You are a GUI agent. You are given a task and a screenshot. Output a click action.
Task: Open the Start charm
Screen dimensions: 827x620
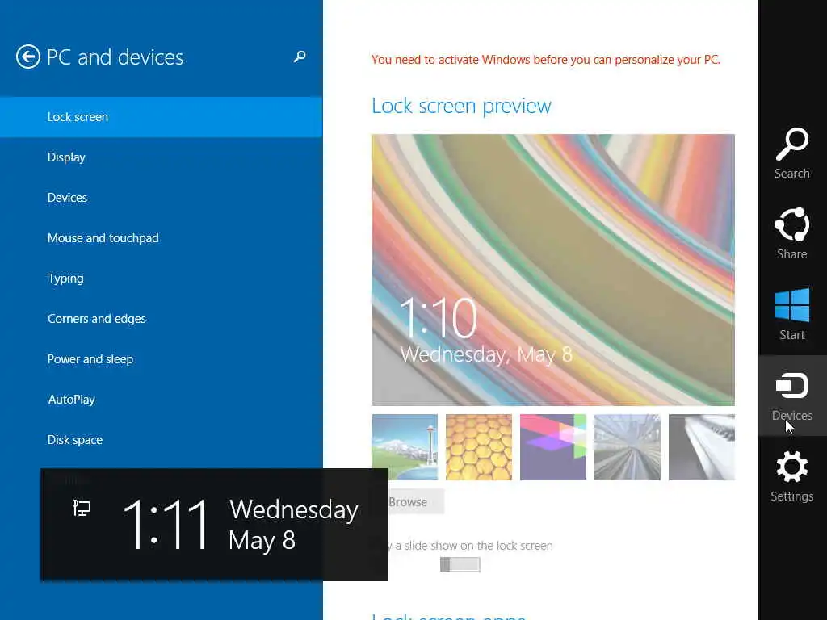791,314
